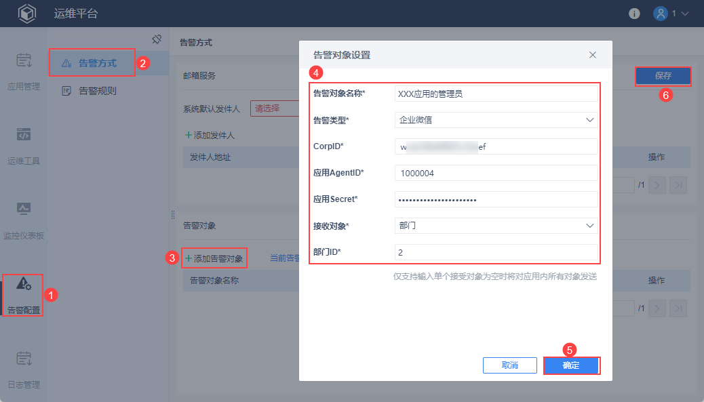Open 运维工具 in the sidebar
The width and height of the screenshot is (704, 402).
tap(24, 146)
